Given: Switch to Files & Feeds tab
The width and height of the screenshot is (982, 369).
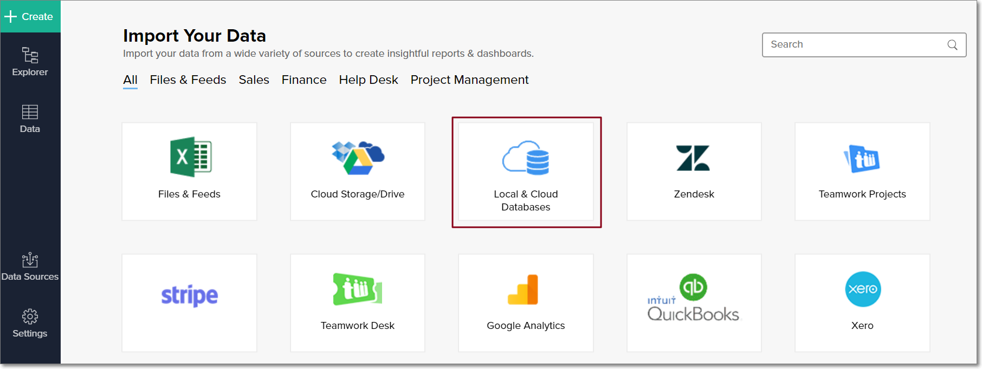Looking at the screenshot, I should (x=188, y=80).
